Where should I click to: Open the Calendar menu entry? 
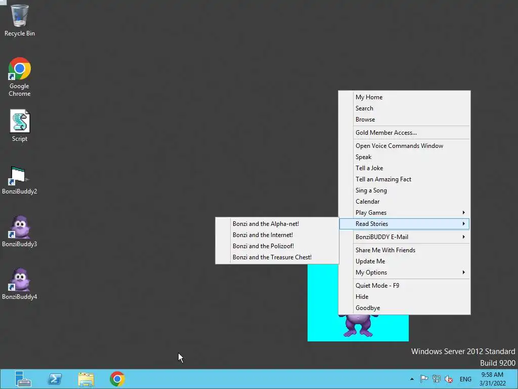(404, 202)
